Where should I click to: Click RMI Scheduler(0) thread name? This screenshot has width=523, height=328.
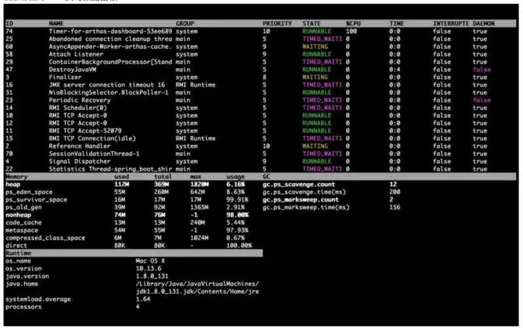[x=78, y=108]
